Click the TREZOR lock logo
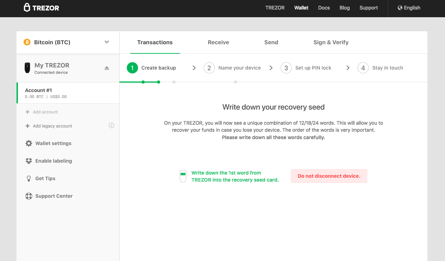The height and width of the screenshot is (261, 445). tap(27, 8)
